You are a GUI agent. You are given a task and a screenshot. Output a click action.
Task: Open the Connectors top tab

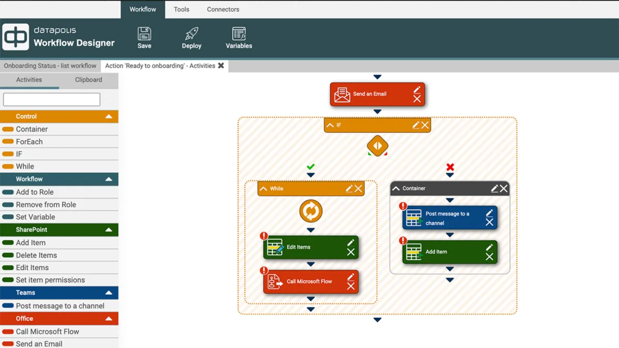pos(223,9)
